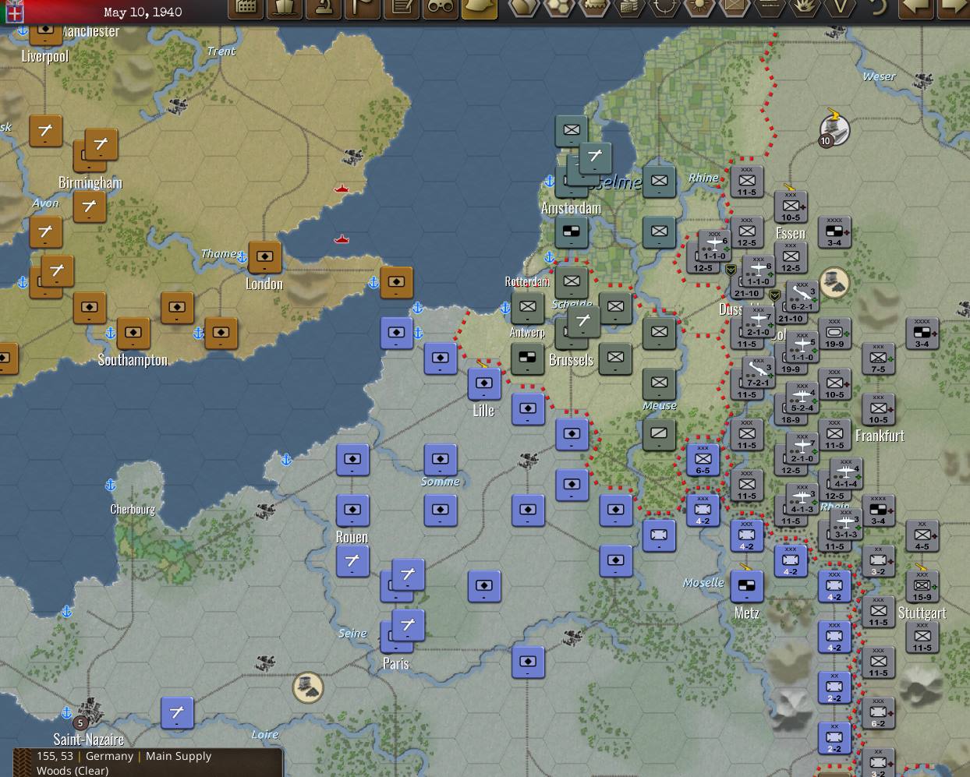Screen dimensions: 970x777
Task: Click the highlighted helmet toolbar icon
Action: tap(480, 8)
